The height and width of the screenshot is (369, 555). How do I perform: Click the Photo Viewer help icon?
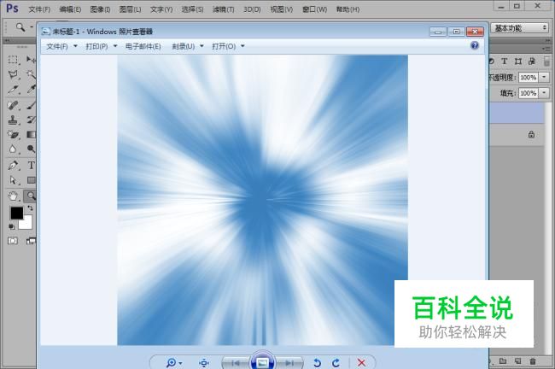coord(475,45)
